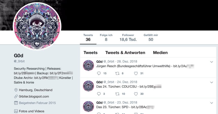Open the Follower count 18,6 Tsd.
Viewport: 218px width, 114px height.
pyautogui.click(x=128, y=38)
